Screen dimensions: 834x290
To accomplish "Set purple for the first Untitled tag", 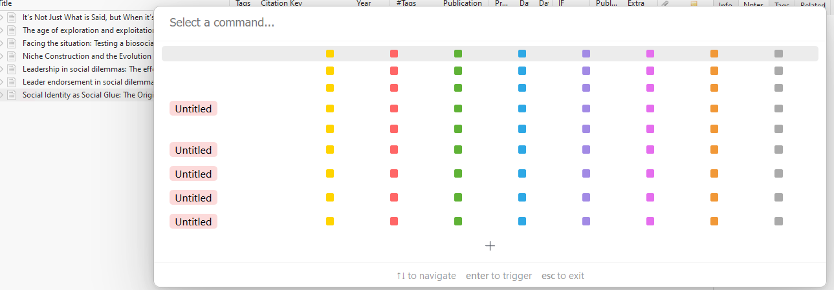I will pos(586,109).
